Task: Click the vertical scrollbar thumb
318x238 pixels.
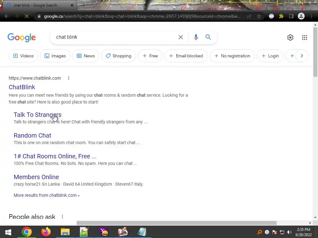Action: point(315,52)
